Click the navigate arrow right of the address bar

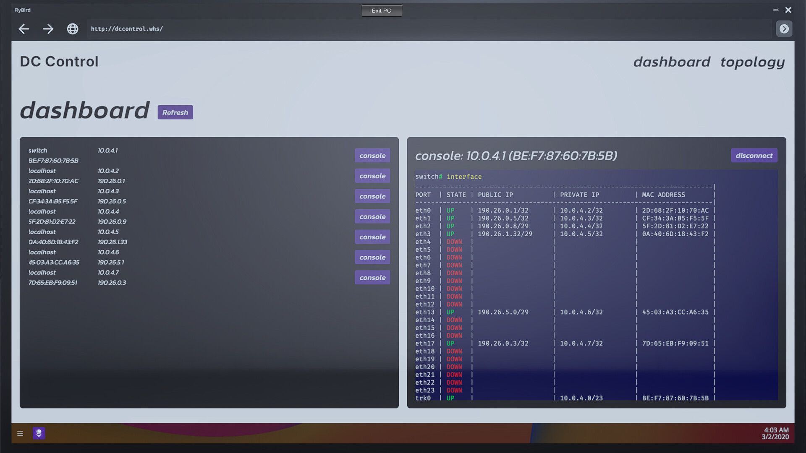pos(784,29)
